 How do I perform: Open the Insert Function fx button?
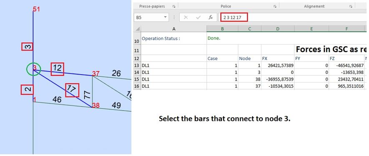coord(211,18)
